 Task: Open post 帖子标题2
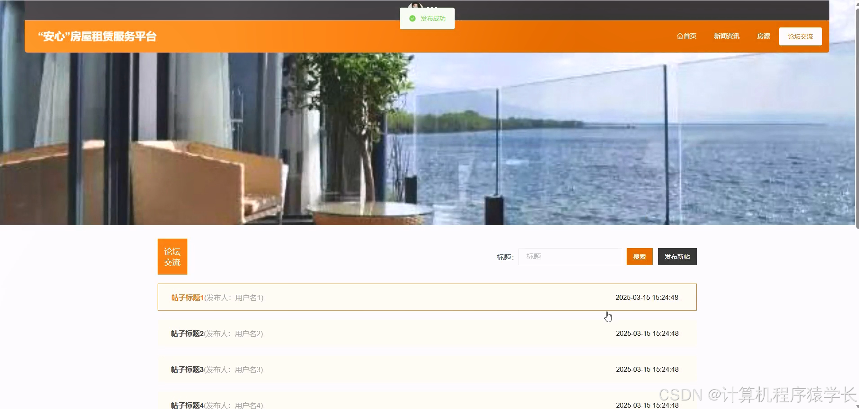(x=427, y=333)
